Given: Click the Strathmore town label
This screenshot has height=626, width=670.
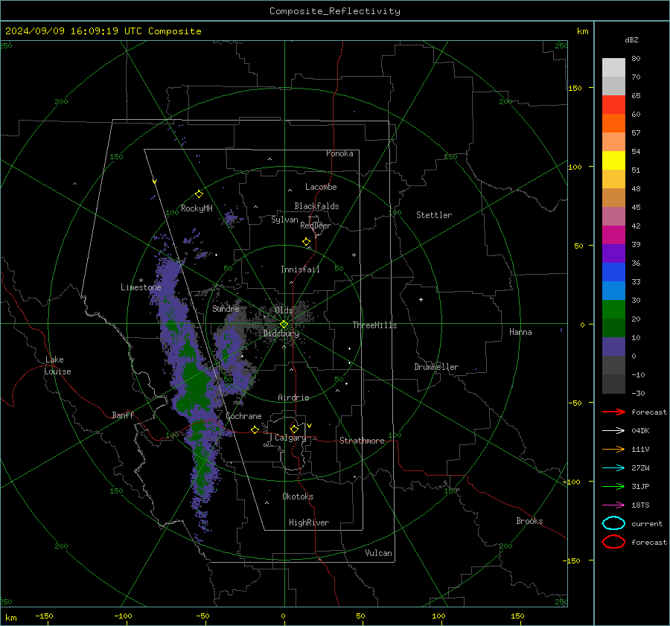Looking at the screenshot, I should (x=362, y=441).
